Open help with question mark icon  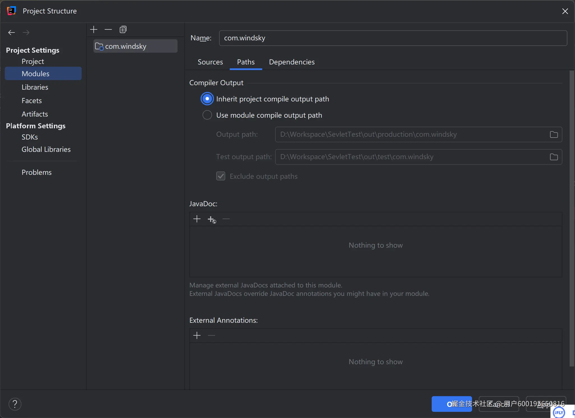15,404
